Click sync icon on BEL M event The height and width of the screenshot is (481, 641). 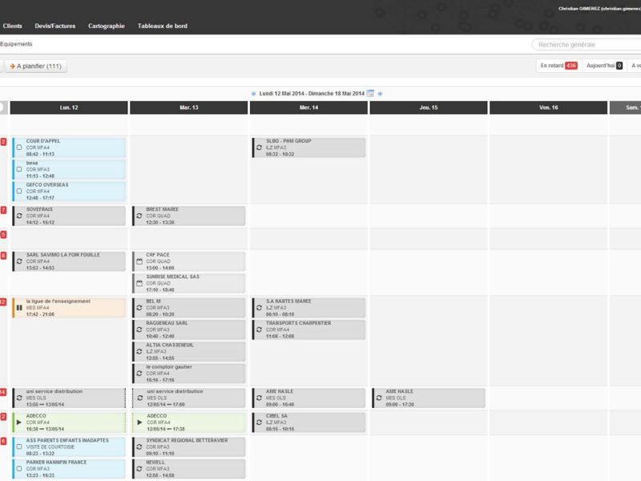[139, 308]
